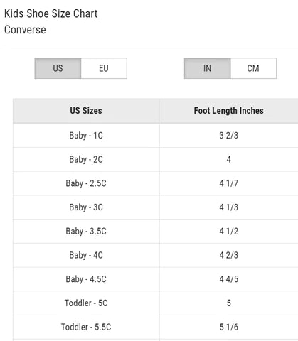Select the Baby - 3.5C size

86,232
